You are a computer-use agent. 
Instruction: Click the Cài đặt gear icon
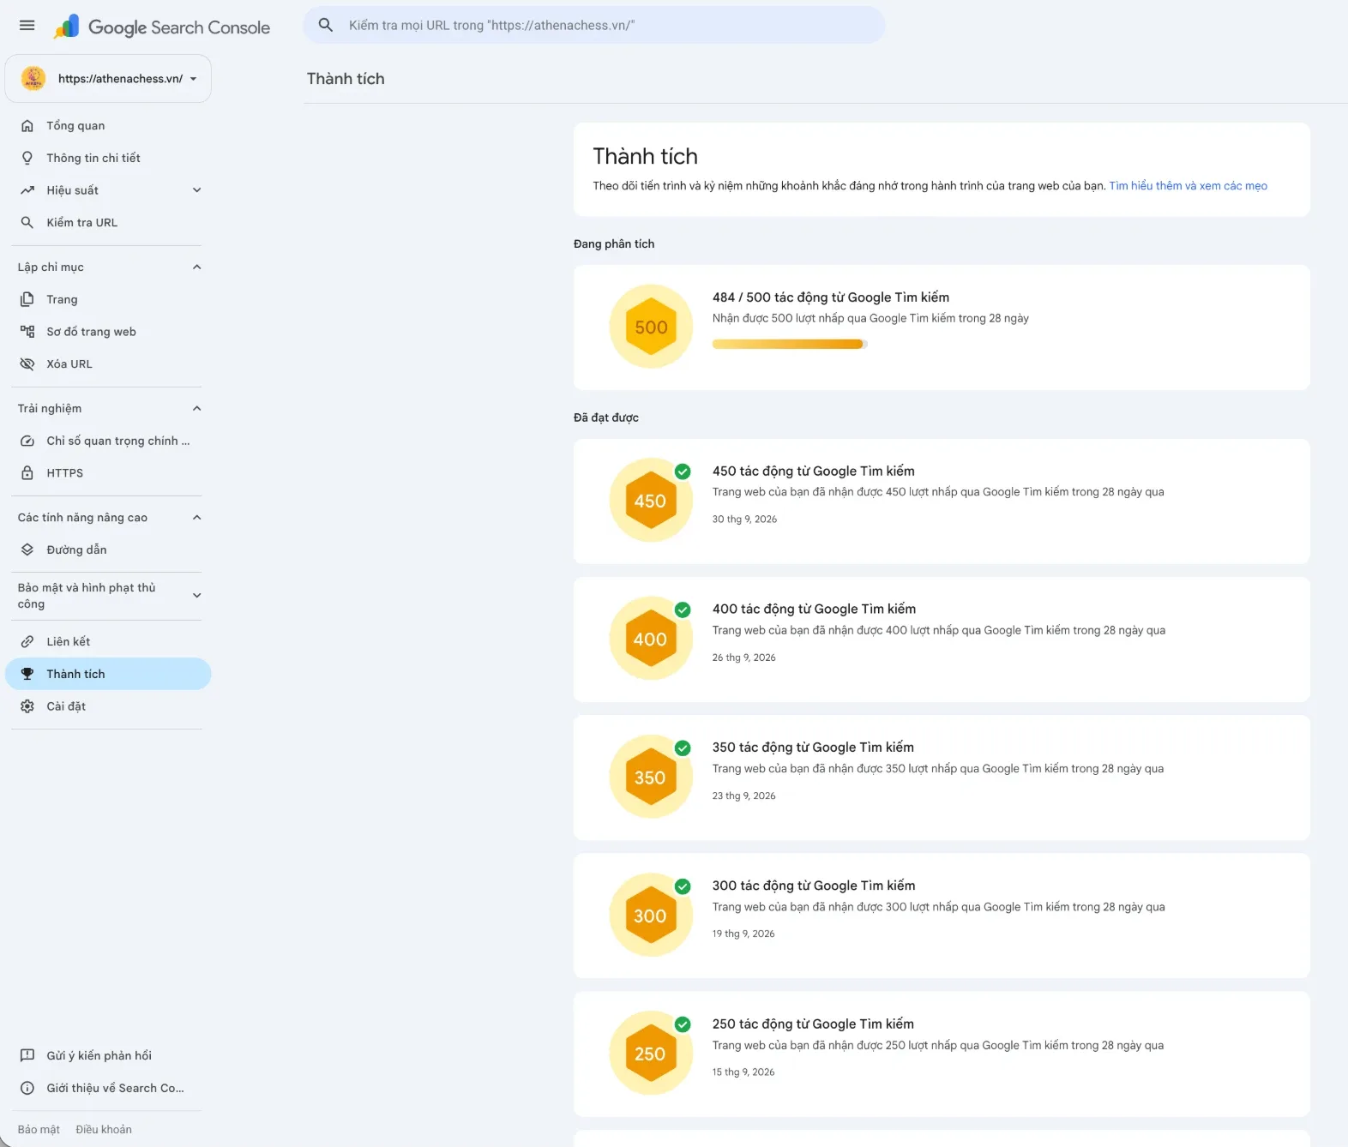coord(27,706)
